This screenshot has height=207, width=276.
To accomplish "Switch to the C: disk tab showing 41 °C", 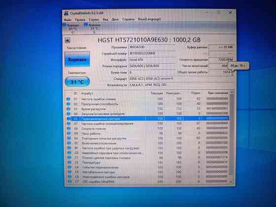I will (71, 29).
